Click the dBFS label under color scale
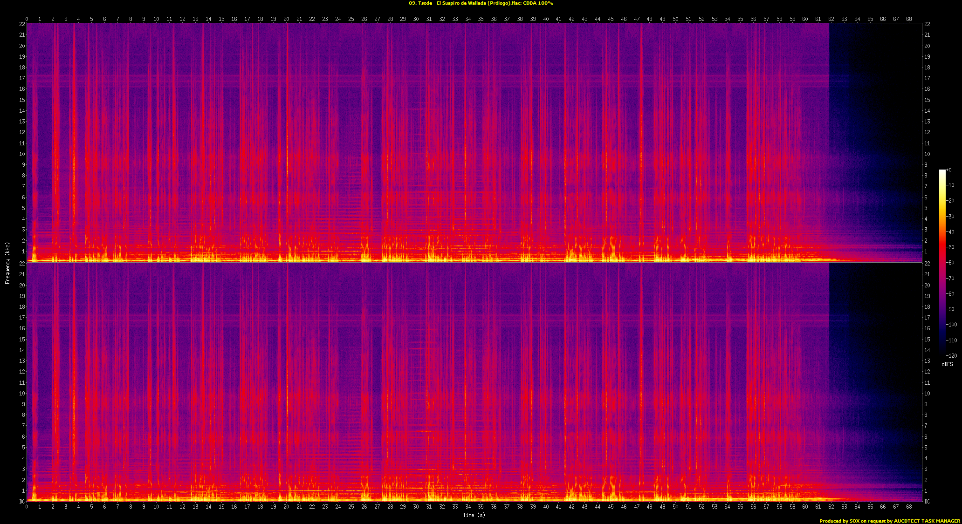Screen dimensions: 962x524 coord(947,364)
